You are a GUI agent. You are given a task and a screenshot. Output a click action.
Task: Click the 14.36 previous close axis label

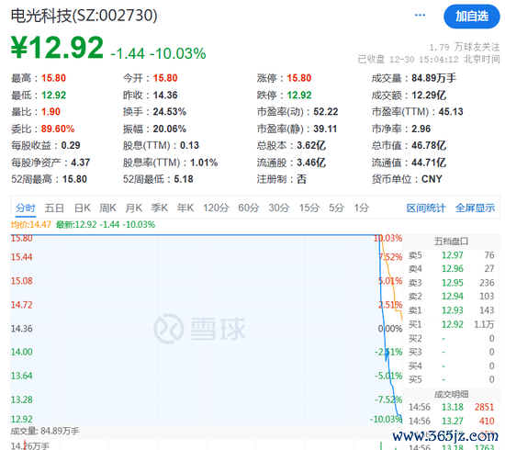(x=22, y=329)
